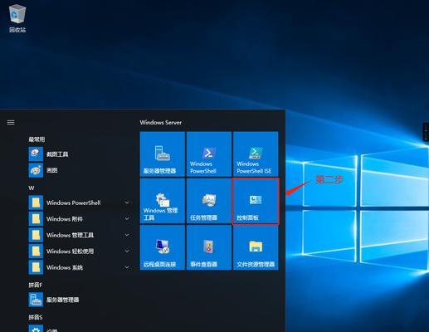The width and height of the screenshot is (429, 332).
Task: Click the 拼音F group header
Action: click(x=36, y=285)
